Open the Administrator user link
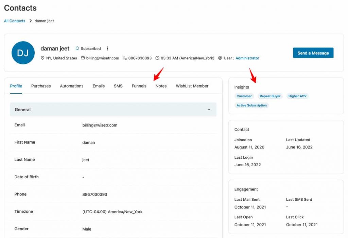Image resolution: width=348 pixels, height=238 pixels. point(247,58)
